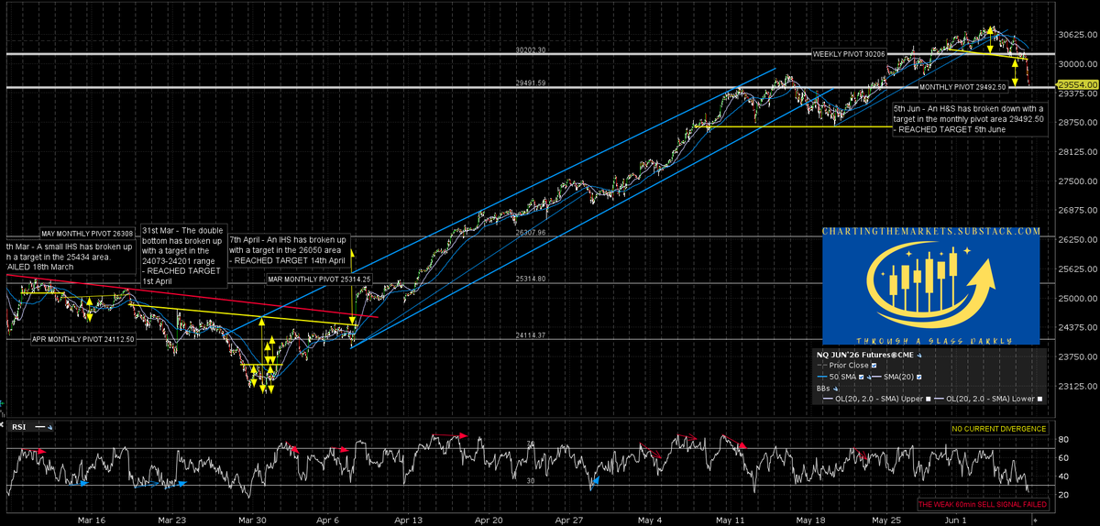Select the MONTHLY PIVOT 29492.50 label
The image size is (1100, 526).
963,88
